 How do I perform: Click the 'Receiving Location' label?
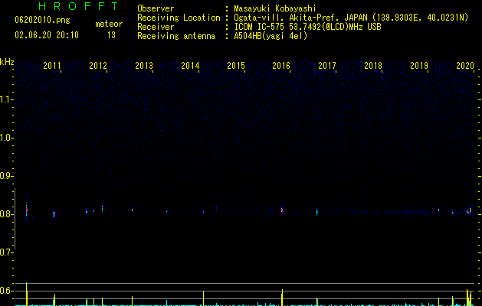tap(179, 18)
